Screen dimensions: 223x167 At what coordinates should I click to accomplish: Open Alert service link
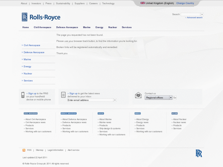coord(74,150)
